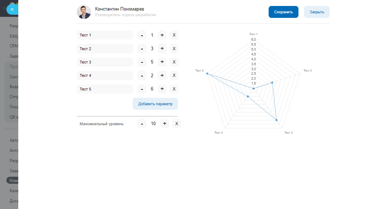
Task: Click Константин Пономарев's avatar photo
Action: click(x=84, y=12)
